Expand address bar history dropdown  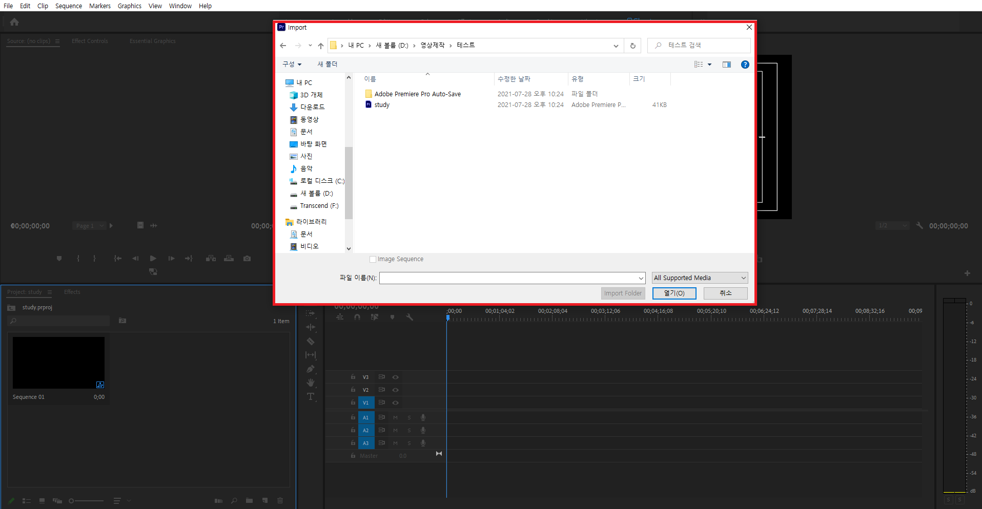[616, 46]
